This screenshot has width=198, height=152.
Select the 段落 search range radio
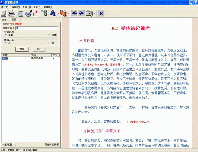pyautogui.click(x=50, y=35)
